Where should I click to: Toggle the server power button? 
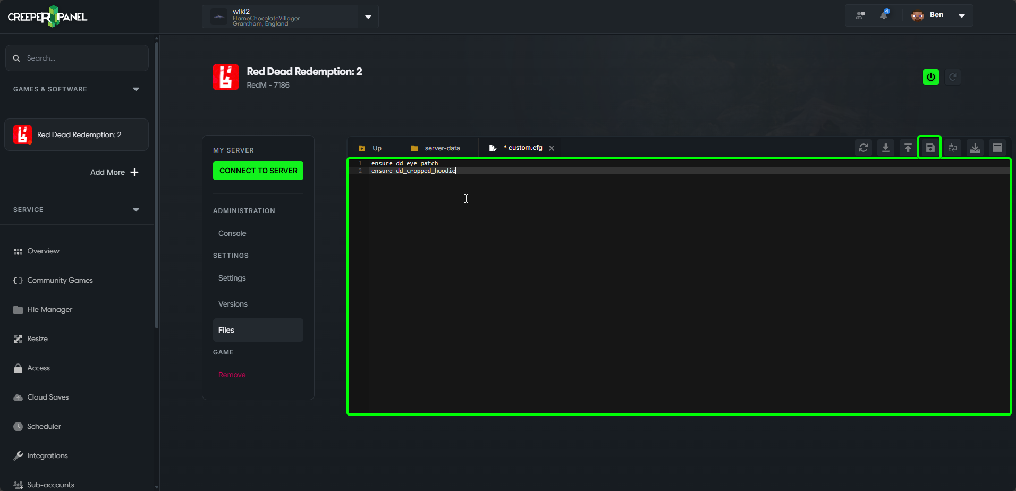coord(930,77)
